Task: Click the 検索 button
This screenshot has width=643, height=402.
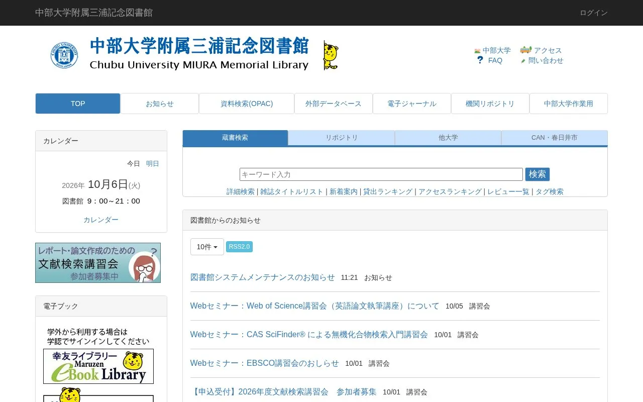Action: [x=538, y=174]
